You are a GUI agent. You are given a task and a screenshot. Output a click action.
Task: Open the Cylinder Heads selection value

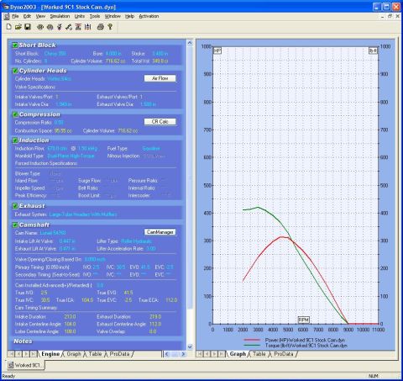pyautogui.click(x=59, y=79)
